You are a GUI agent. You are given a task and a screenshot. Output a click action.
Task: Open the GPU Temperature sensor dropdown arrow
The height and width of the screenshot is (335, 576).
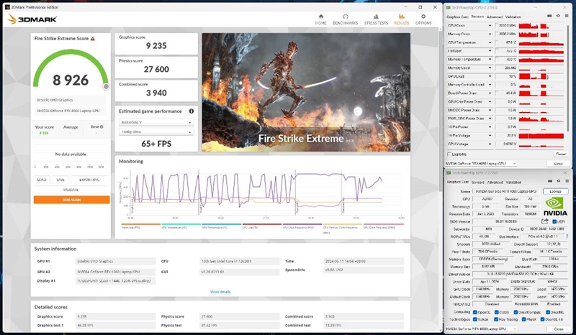point(490,42)
